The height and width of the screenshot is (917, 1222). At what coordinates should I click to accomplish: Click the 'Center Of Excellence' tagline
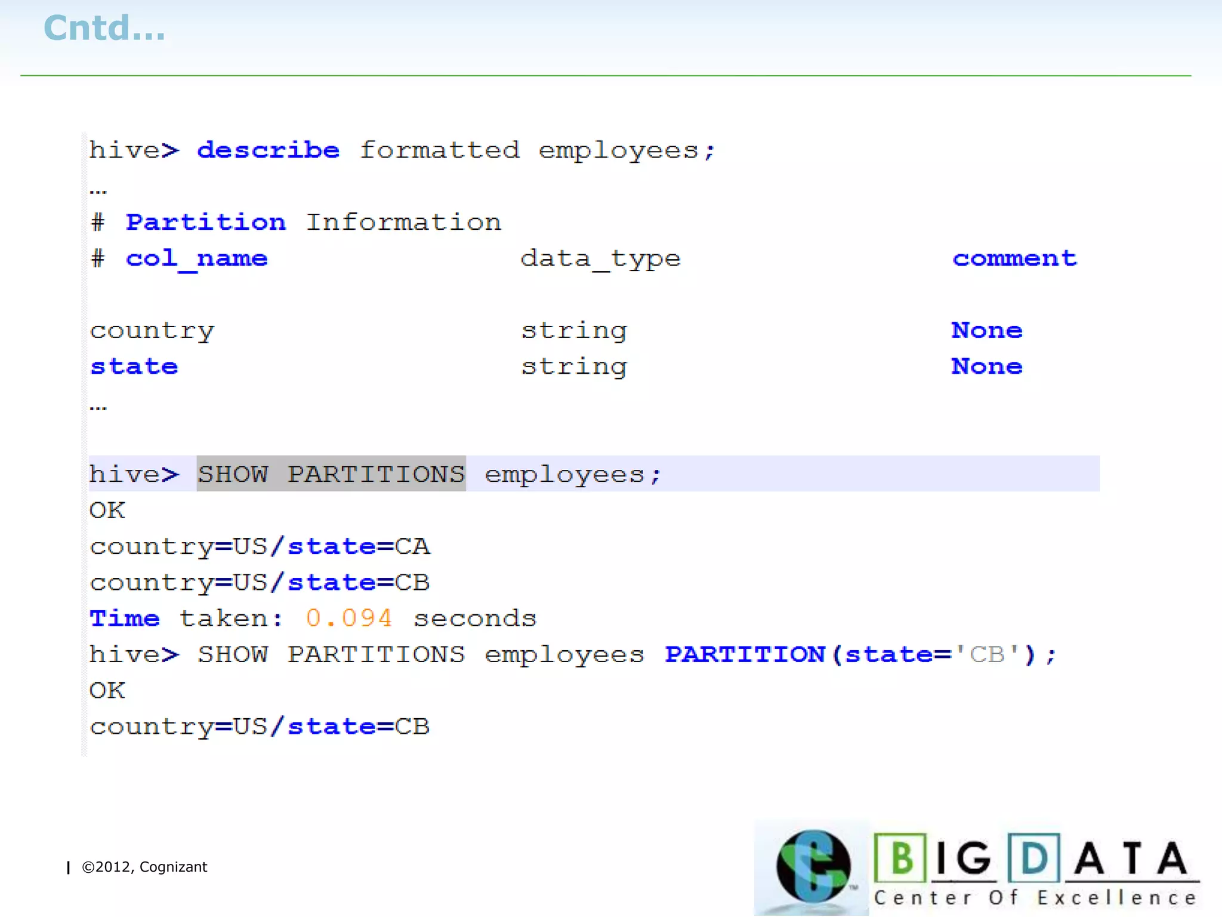click(1035, 898)
